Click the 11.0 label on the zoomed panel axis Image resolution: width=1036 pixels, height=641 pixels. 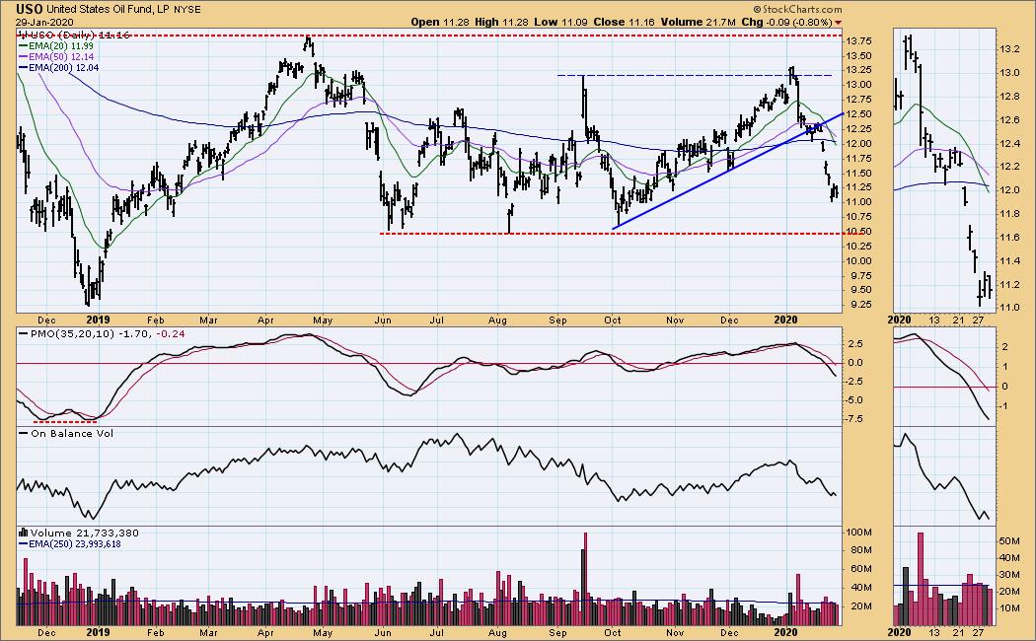pyautogui.click(x=1009, y=308)
